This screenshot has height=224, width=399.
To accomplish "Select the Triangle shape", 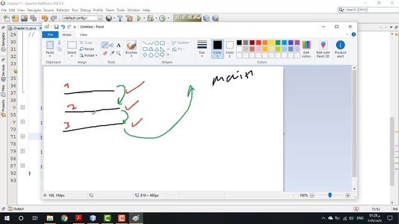I will click(156, 49).
